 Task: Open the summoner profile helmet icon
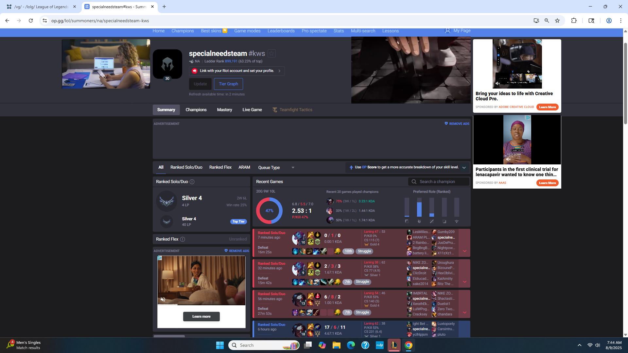pyautogui.click(x=167, y=64)
